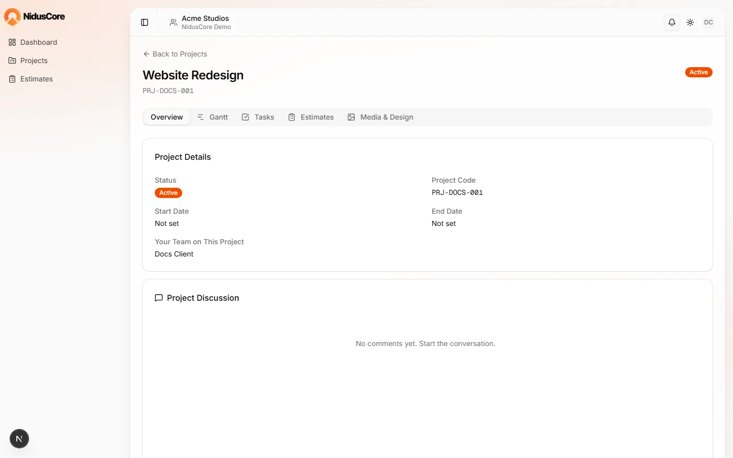Open the DC user avatar menu
The image size is (733, 458).
point(709,22)
